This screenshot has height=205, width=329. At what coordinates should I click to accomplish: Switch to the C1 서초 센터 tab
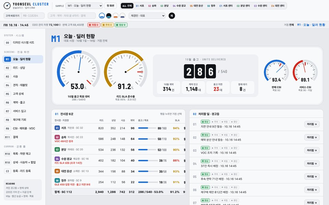(226, 6)
